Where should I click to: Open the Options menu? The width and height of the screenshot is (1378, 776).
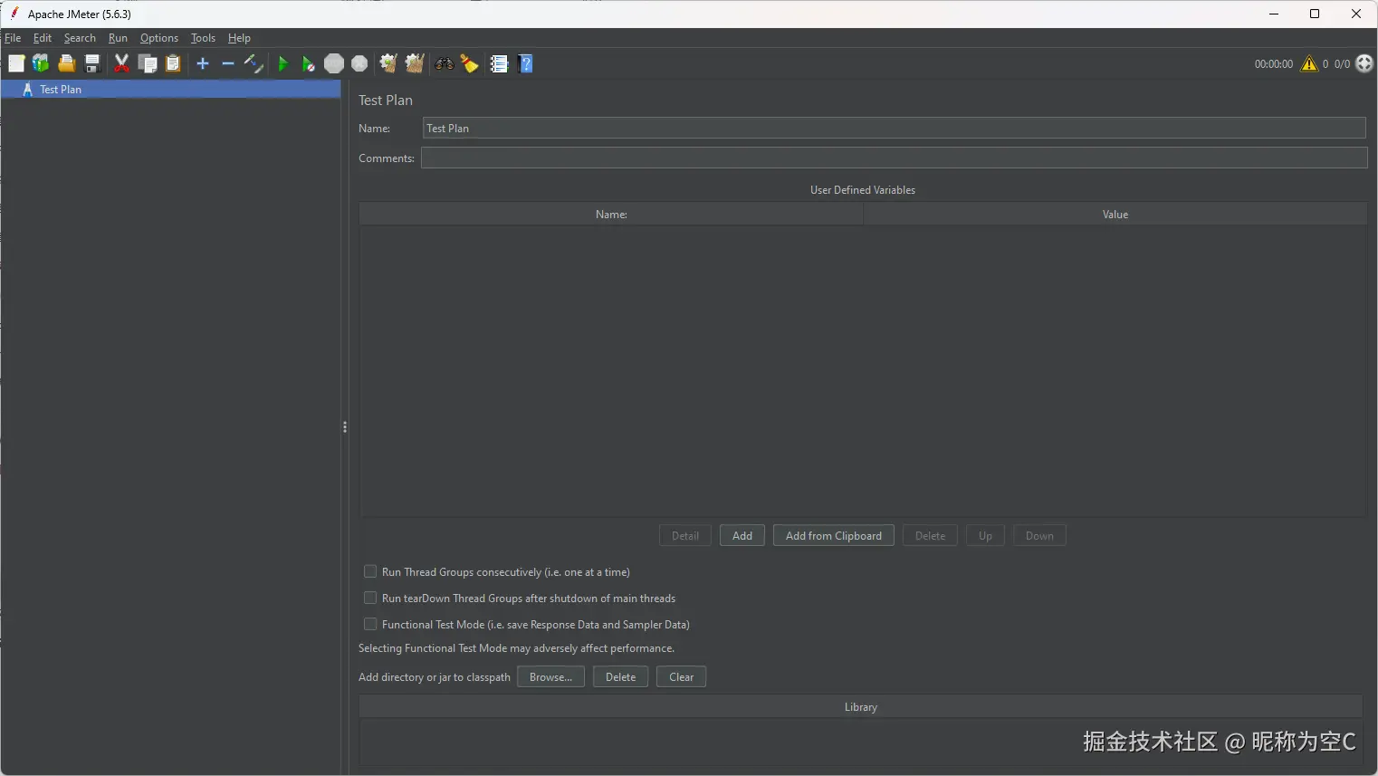tap(159, 38)
